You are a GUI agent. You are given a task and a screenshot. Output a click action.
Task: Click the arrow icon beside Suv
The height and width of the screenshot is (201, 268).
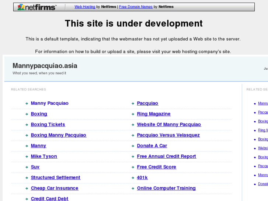pyautogui.click(x=27, y=167)
